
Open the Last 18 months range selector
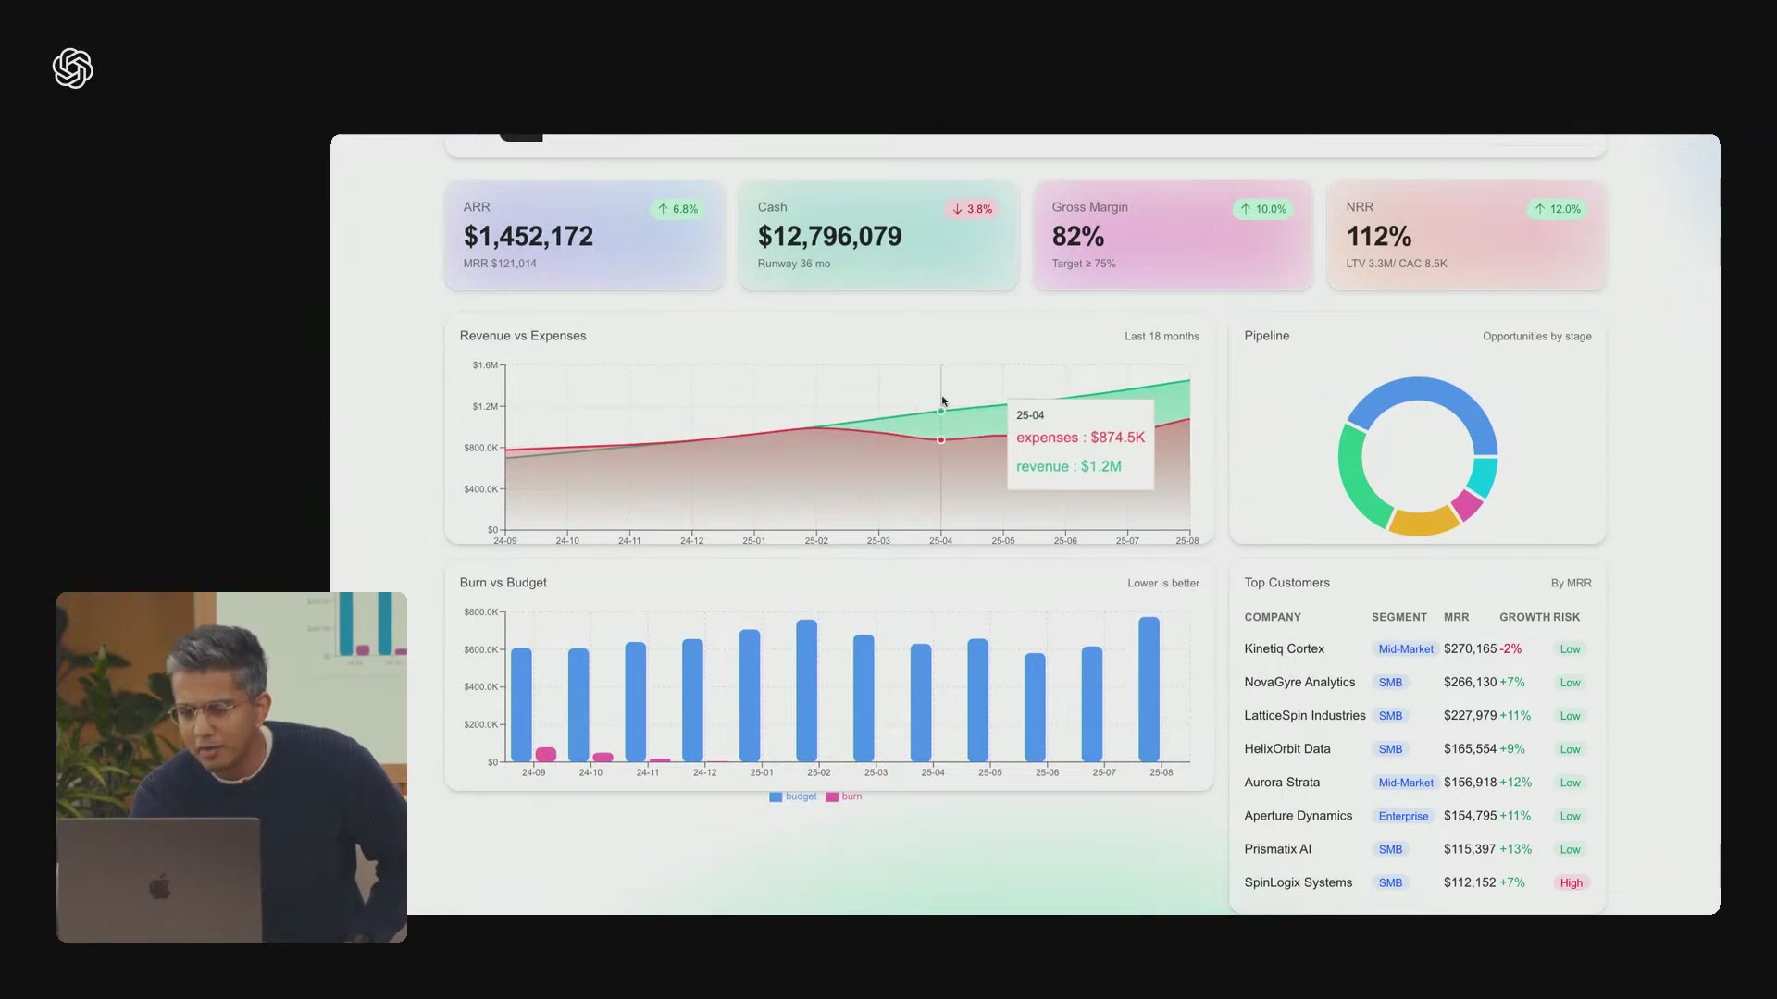point(1161,336)
